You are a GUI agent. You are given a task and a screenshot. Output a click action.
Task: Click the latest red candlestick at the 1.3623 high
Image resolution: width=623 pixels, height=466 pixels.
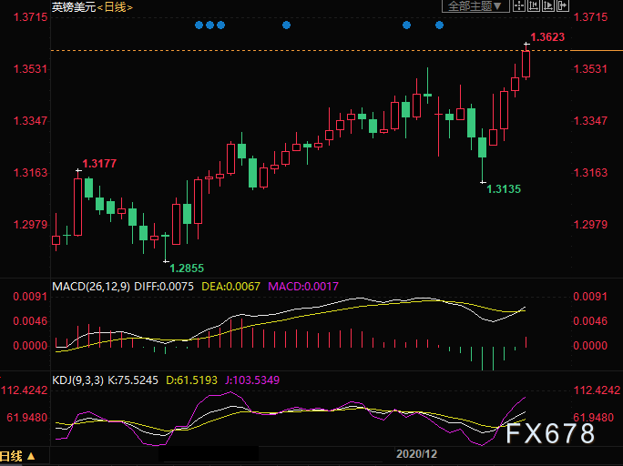coord(526,64)
